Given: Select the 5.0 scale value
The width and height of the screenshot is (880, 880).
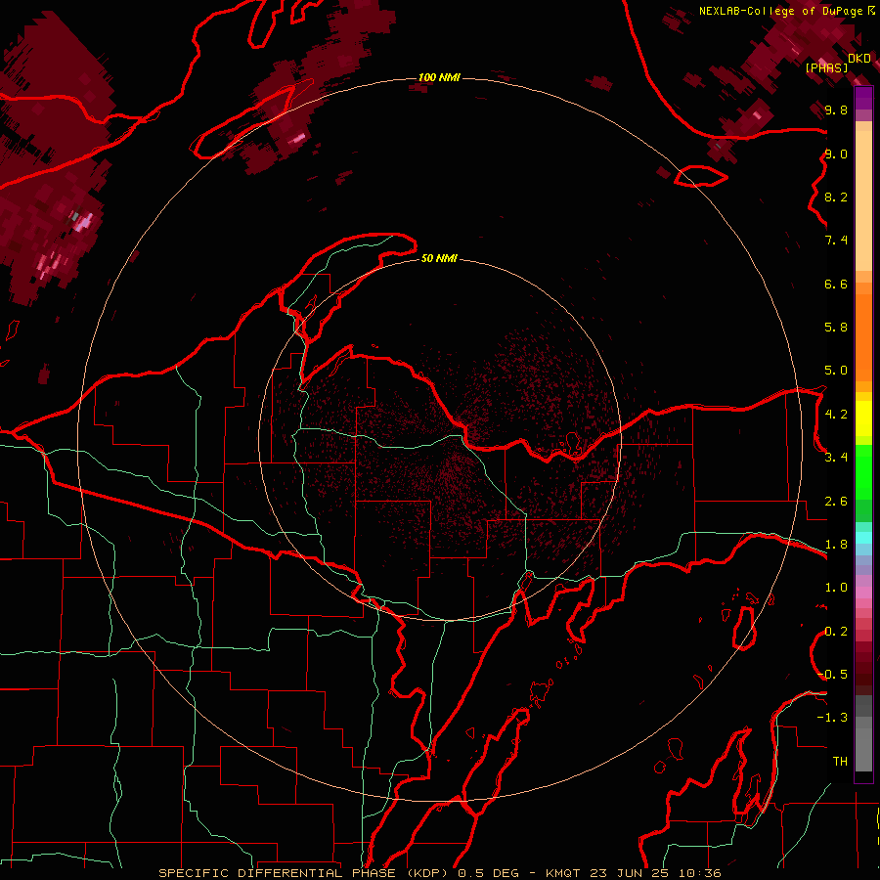Looking at the screenshot, I should [836, 371].
